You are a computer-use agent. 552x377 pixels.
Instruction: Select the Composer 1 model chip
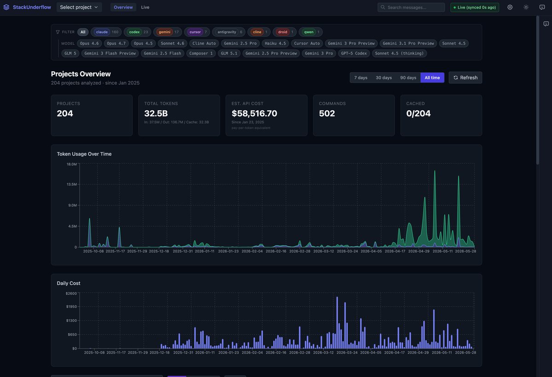[201, 53]
